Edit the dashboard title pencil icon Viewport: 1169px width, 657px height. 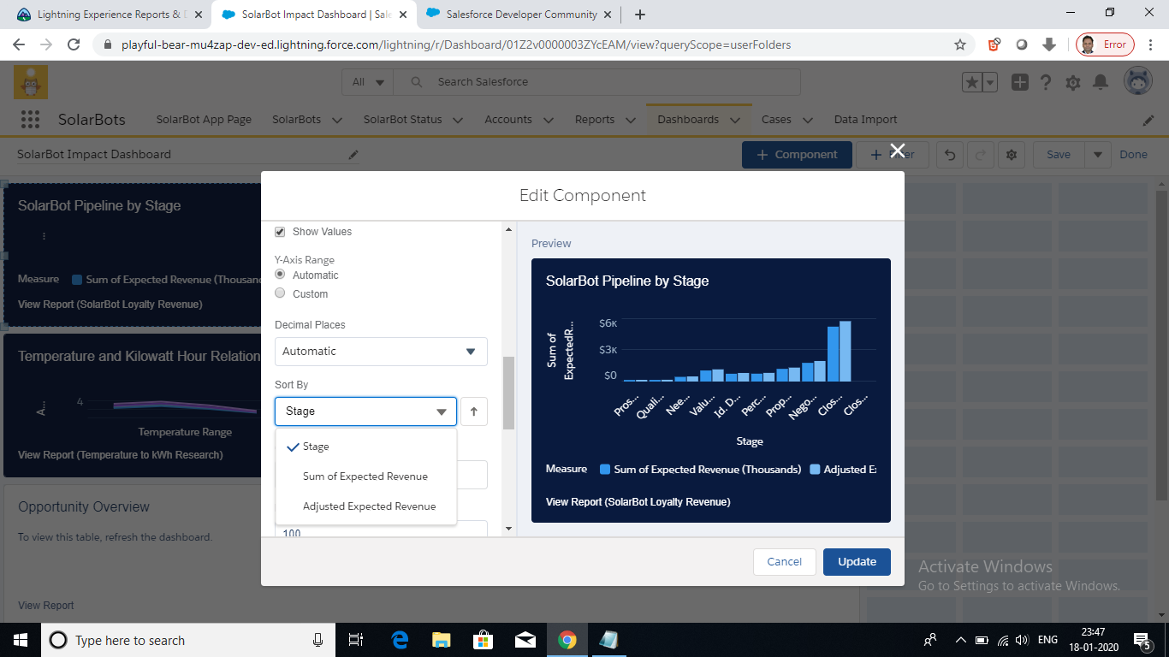click(353, 155)
